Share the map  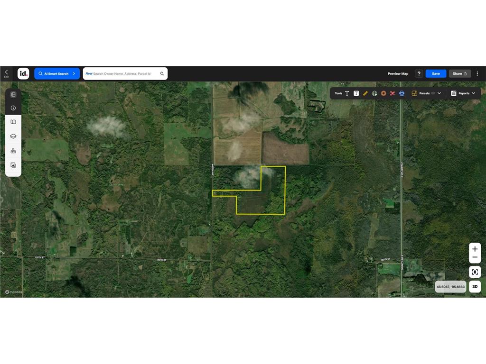point(459,73)
